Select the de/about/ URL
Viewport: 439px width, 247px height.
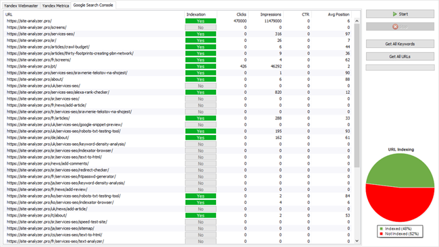point(38,138)
